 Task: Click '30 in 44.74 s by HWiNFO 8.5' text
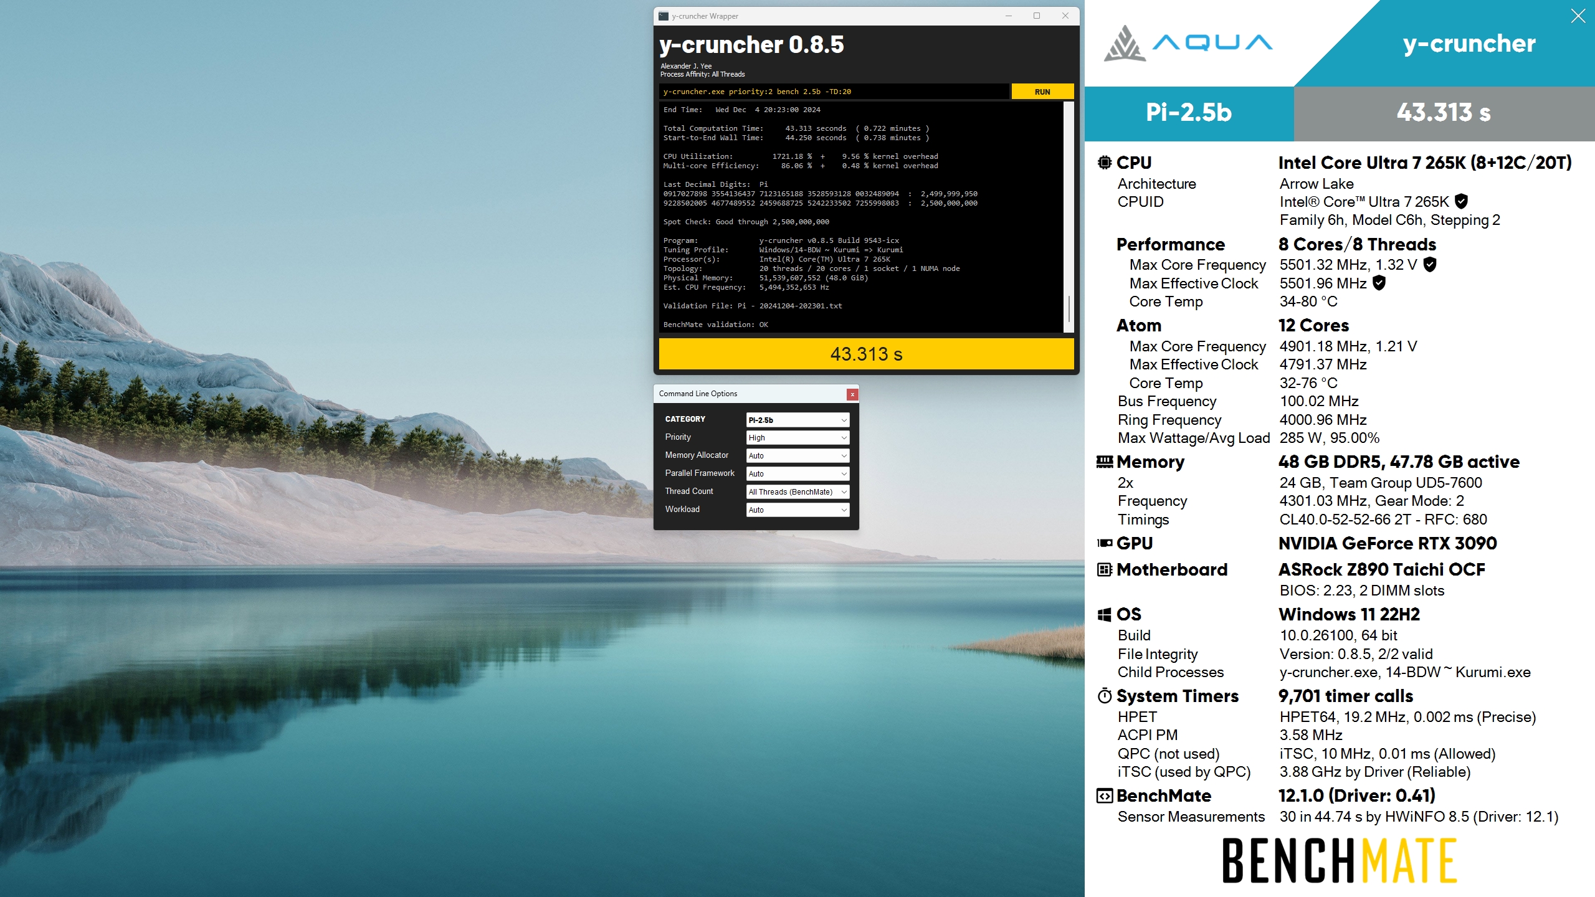1374,817
